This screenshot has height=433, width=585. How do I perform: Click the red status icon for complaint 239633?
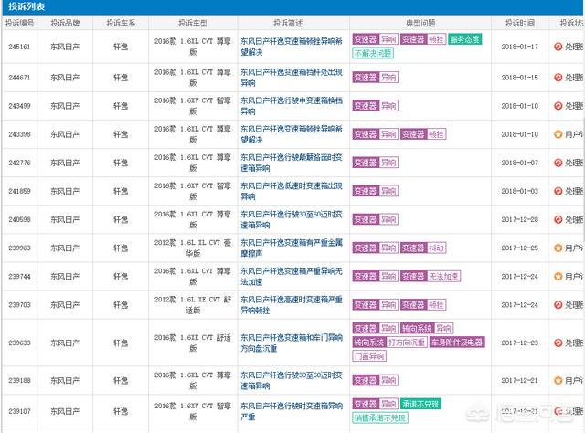(x=558, y=343)
